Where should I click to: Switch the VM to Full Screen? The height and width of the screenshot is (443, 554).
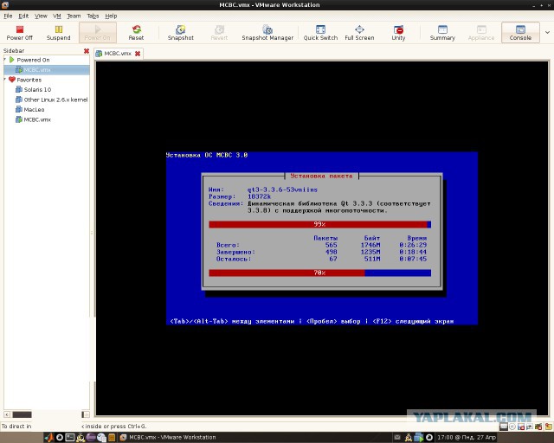[359, 33]
